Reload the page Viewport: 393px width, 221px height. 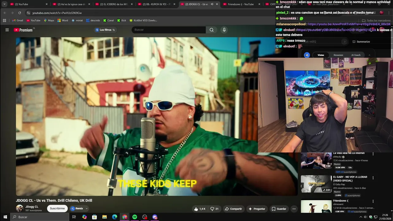pos(20,13)
